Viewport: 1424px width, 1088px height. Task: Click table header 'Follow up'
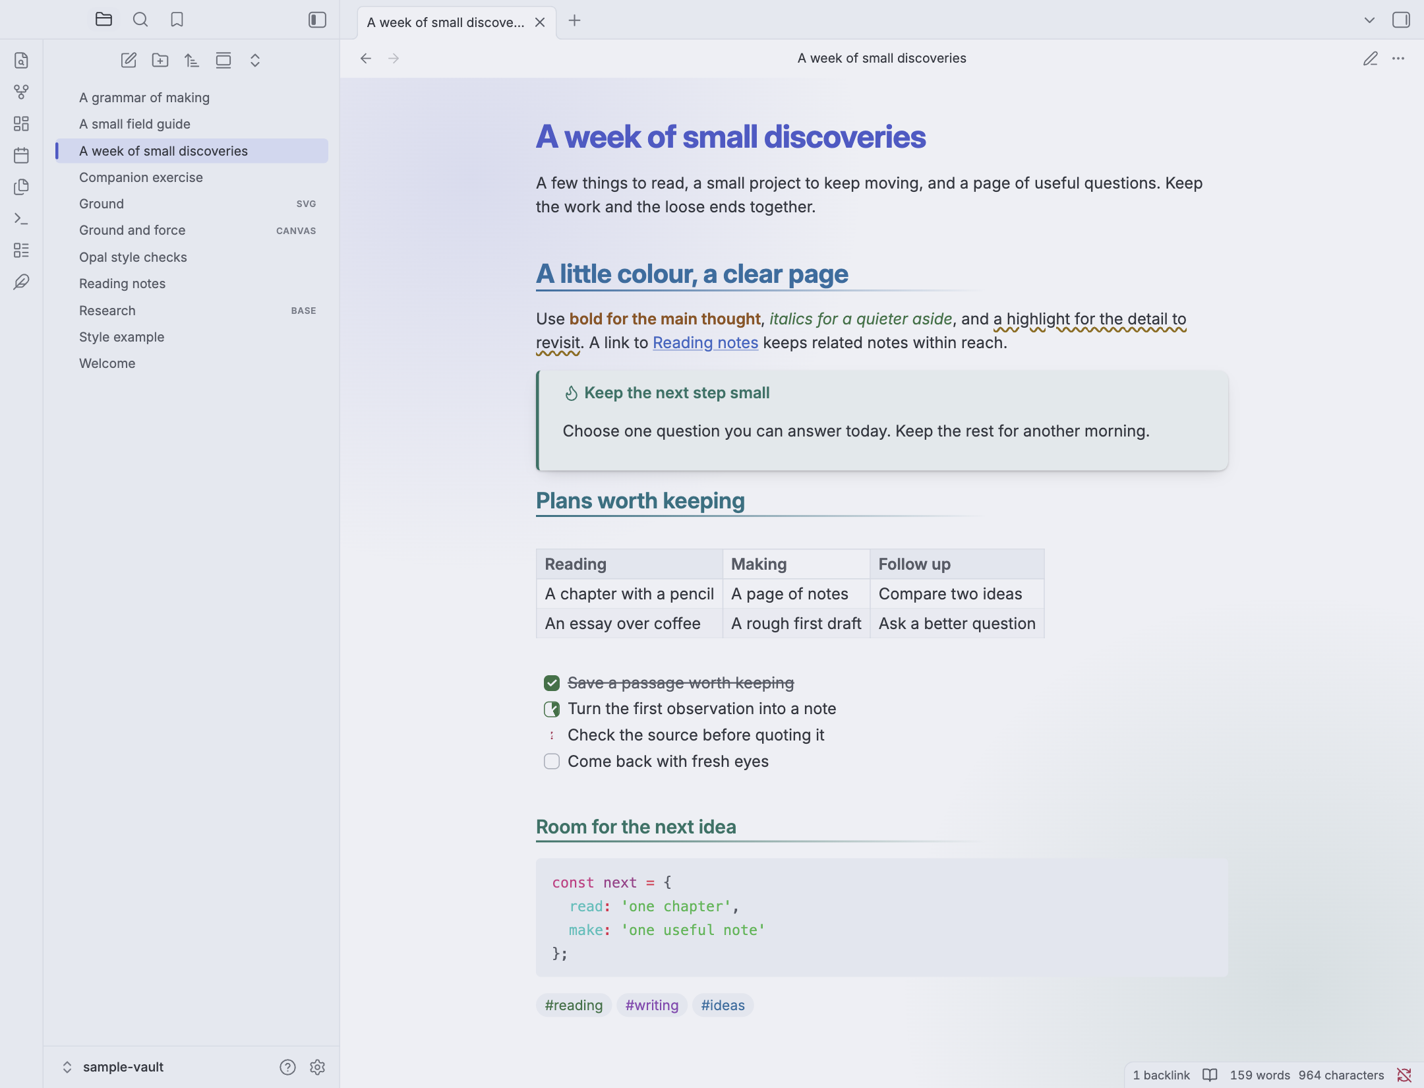click(957, 564)
